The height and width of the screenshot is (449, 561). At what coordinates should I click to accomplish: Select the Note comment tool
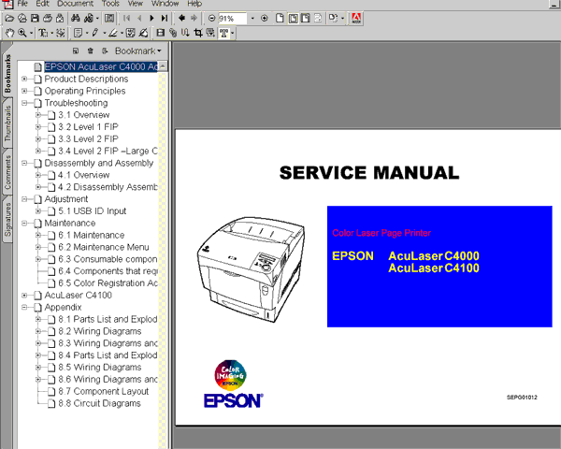(78, 34)
